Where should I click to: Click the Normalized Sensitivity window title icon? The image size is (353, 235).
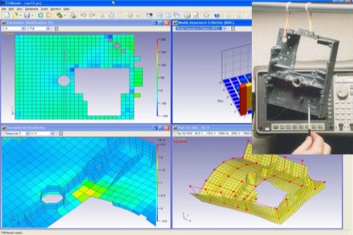point(4,128)
